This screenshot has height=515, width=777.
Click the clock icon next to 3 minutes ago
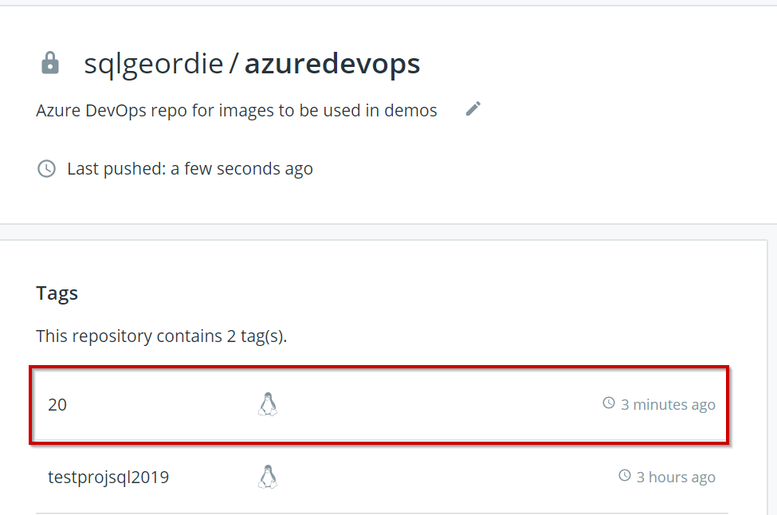tap(609, 403)
